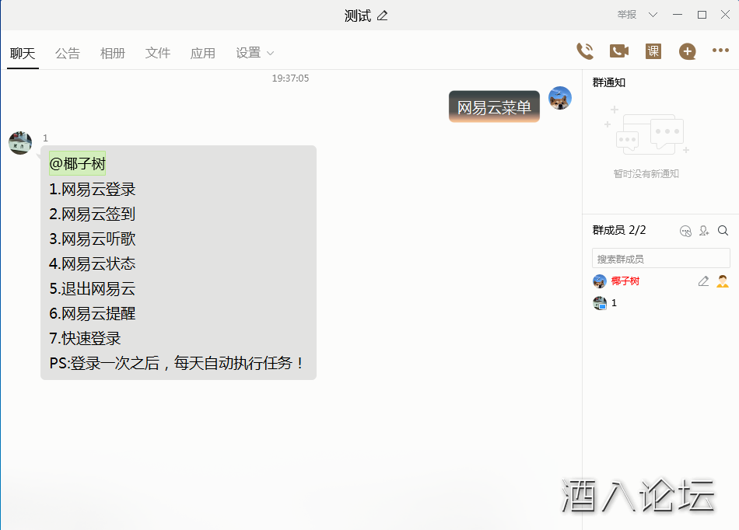Click the 搜索群成员 search field
The height and width of the screenshot is (530, 739).
point(660,259)
